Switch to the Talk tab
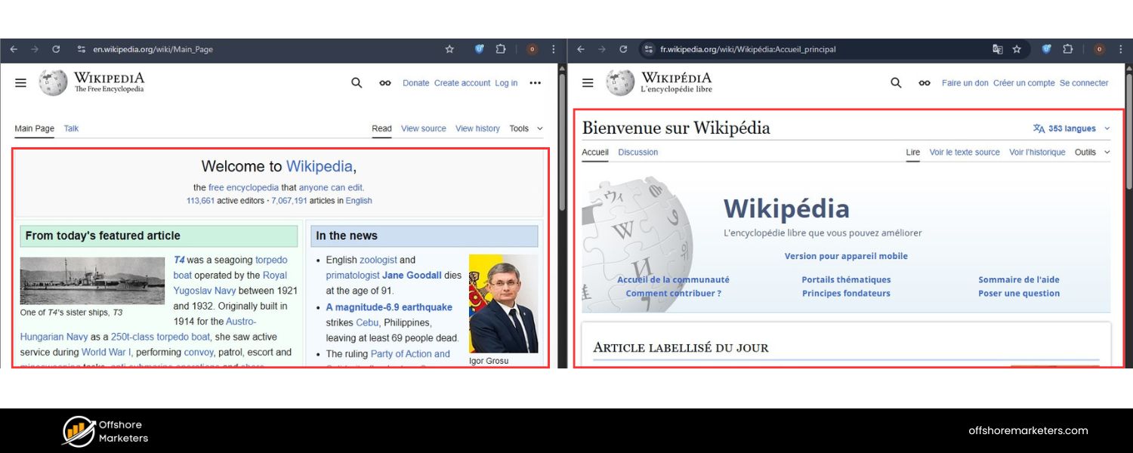The width and height of the screenshot is (1133, 453). click(70, 128)
